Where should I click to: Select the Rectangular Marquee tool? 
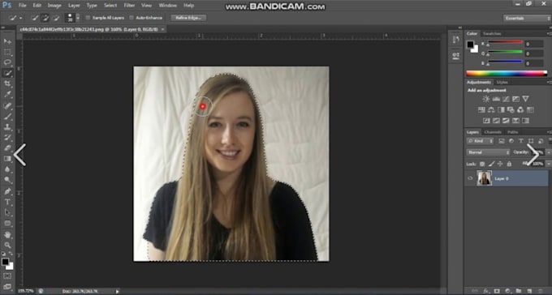[7, 52]
